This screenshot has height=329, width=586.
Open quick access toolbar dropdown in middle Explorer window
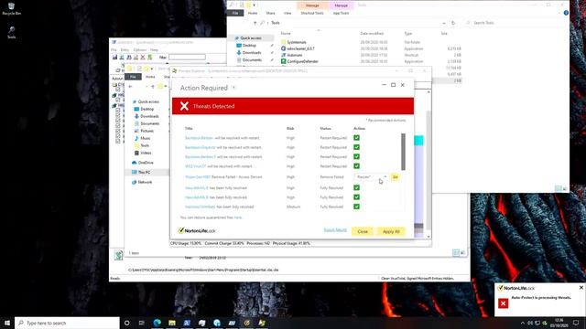click(x=152, y=69)
